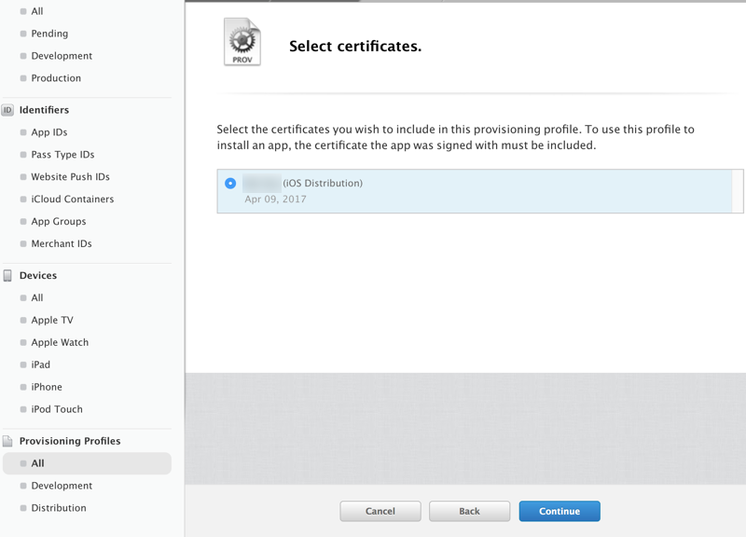Viewport: 746px width, 537px height.
Task: Click the PROV provisioning profile icon
Action: [x=242, y=42]
